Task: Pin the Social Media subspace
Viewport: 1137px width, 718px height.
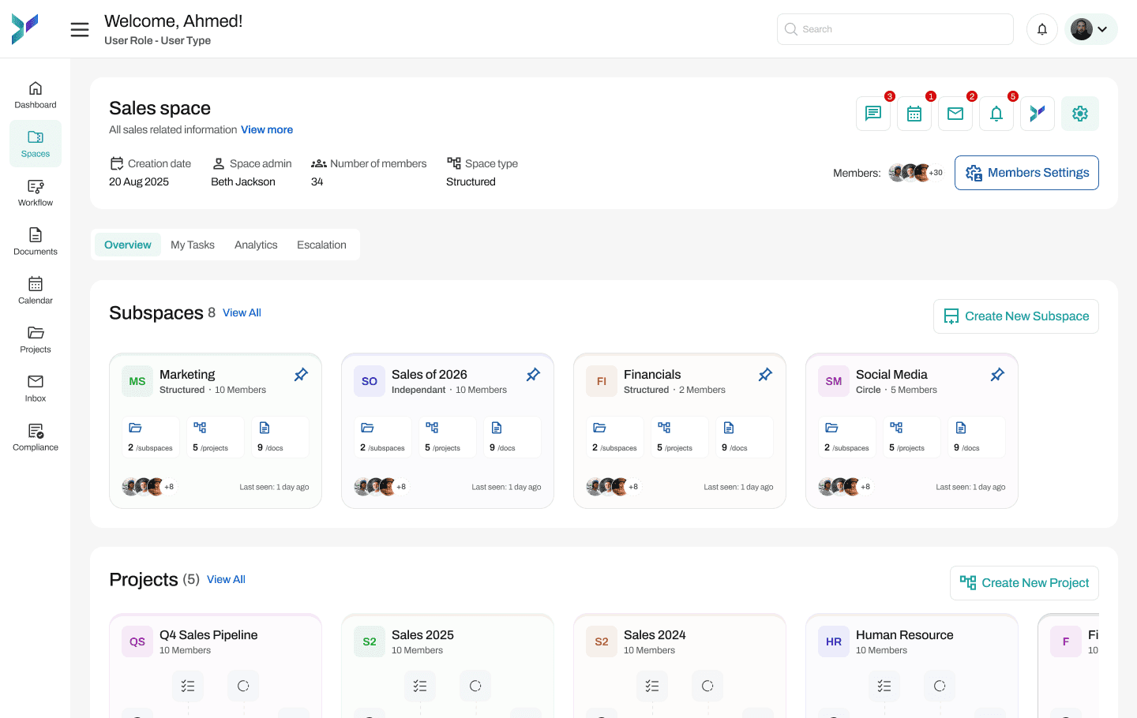Action: [x=997, y=375]
